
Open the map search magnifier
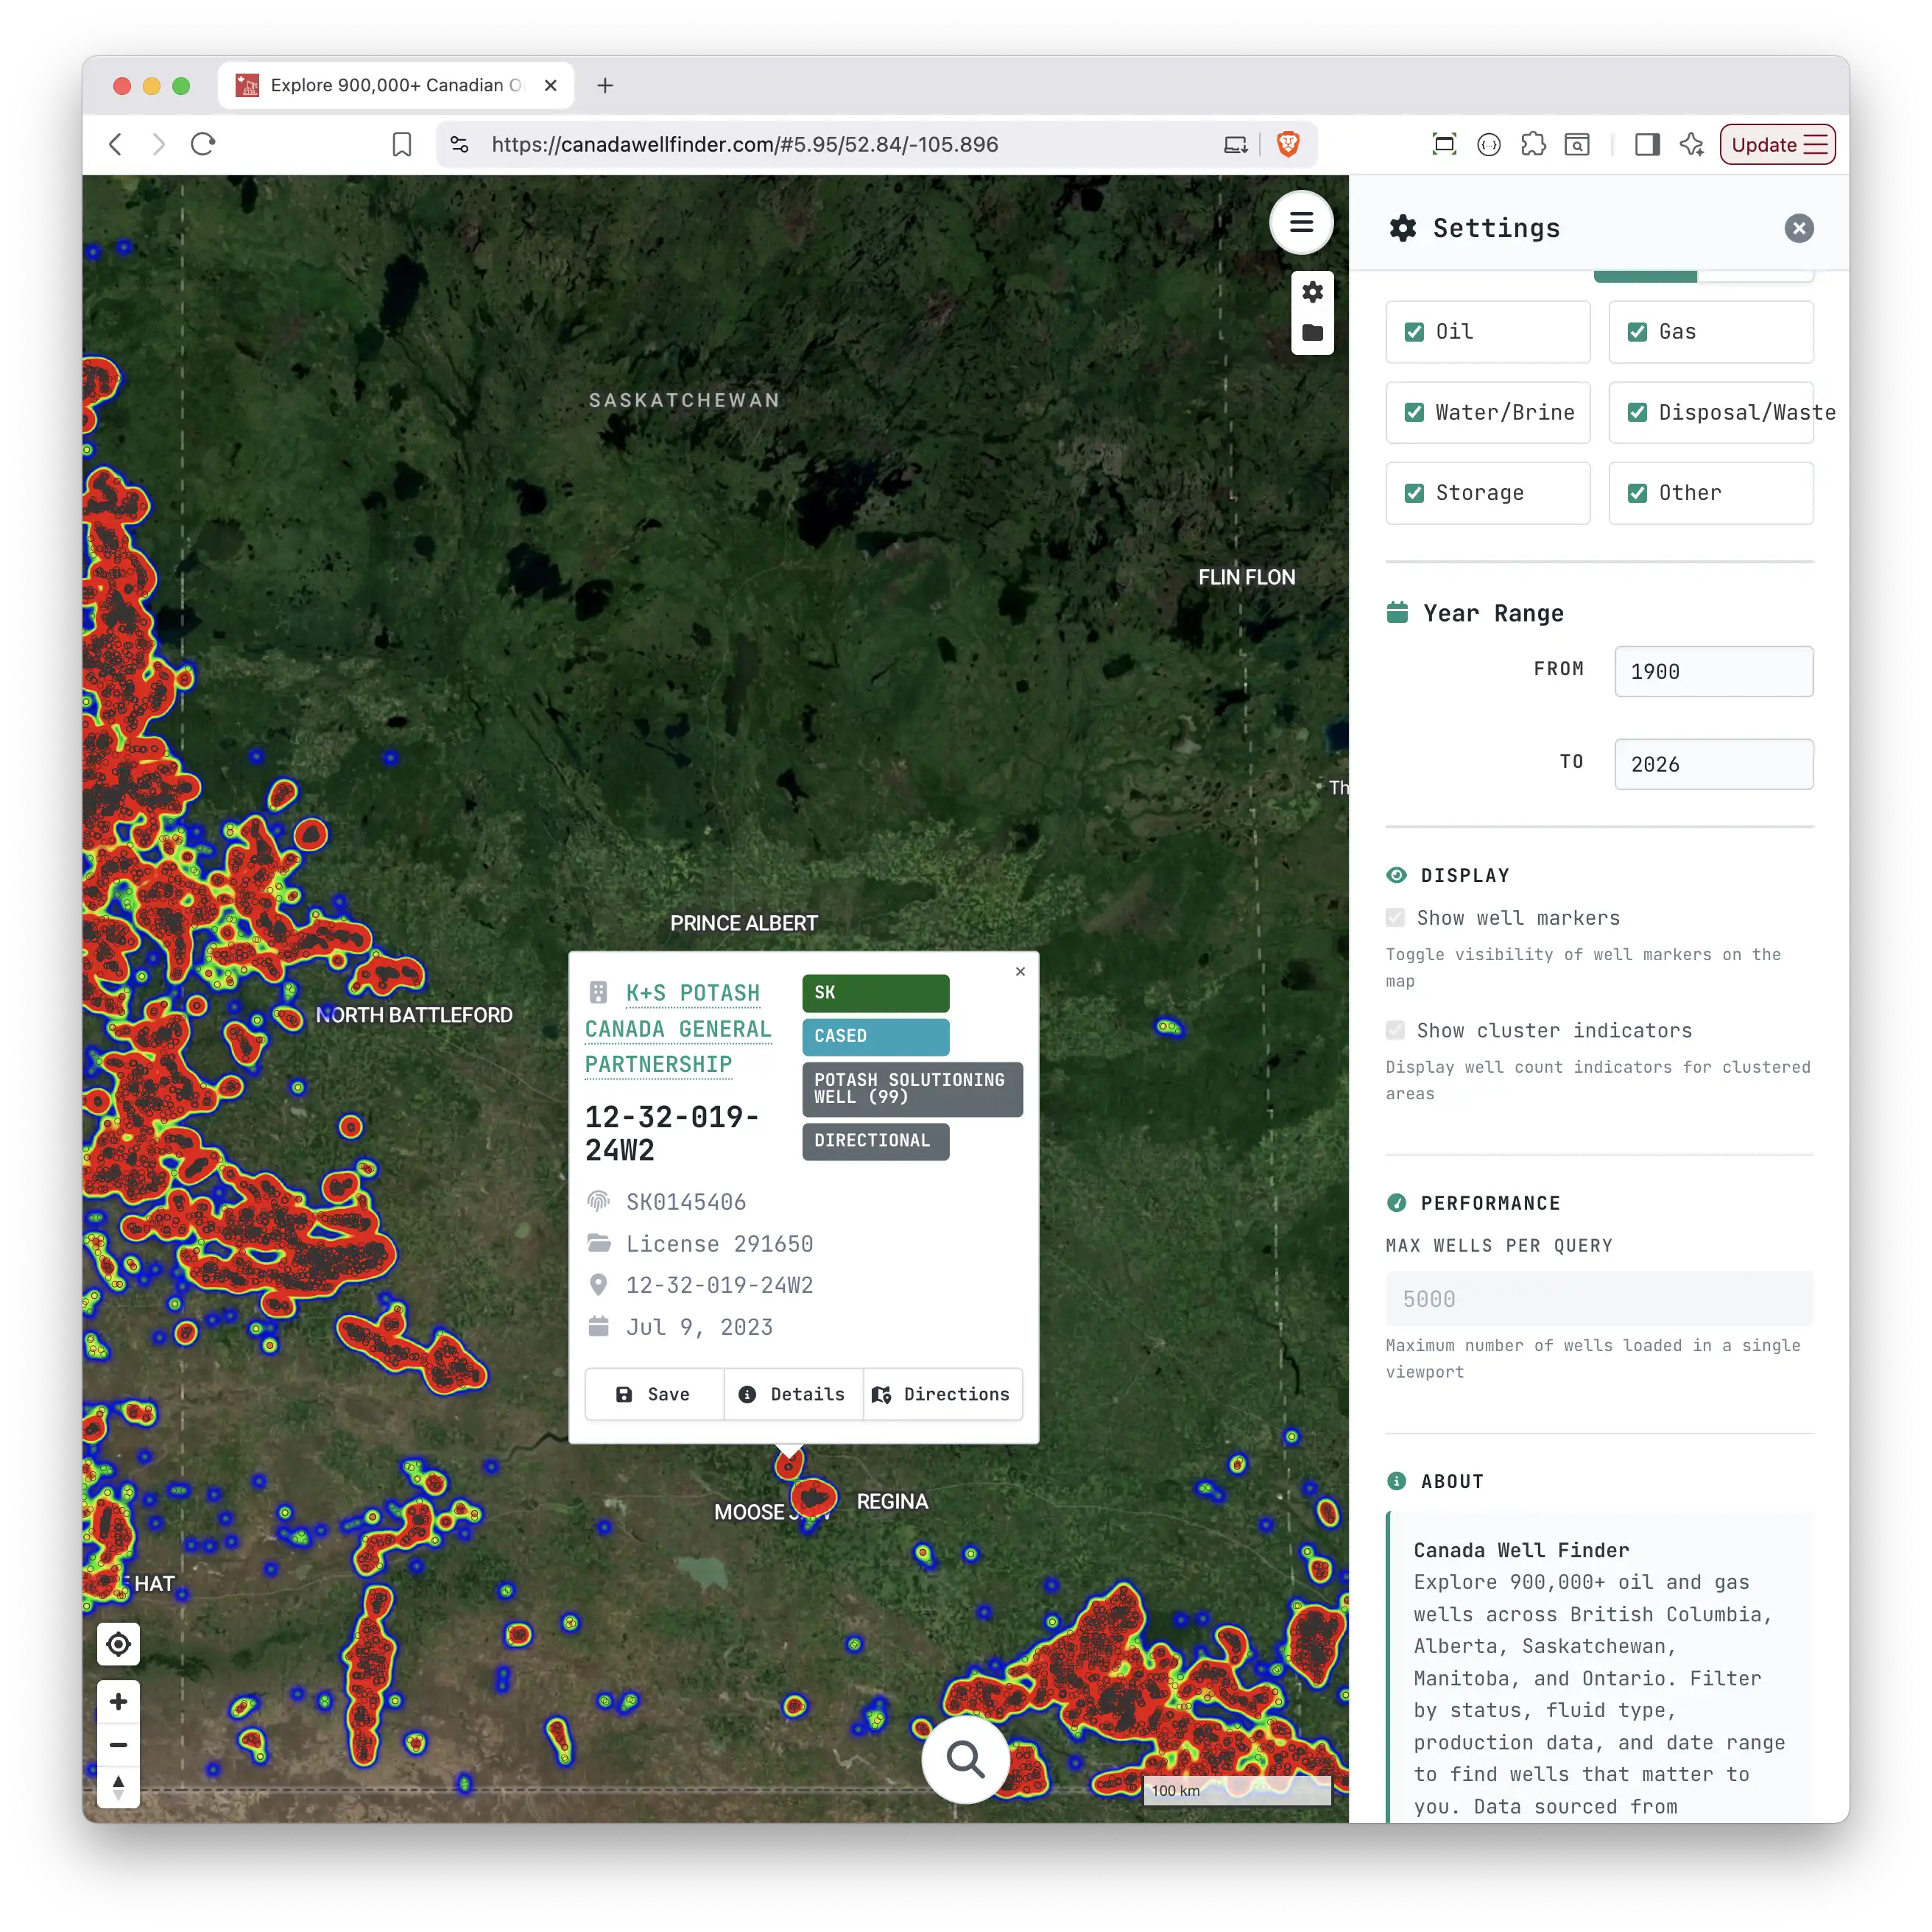[x=964, y=1759]
